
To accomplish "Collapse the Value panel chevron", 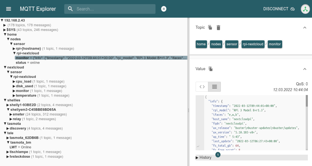I will coord(304,69).
